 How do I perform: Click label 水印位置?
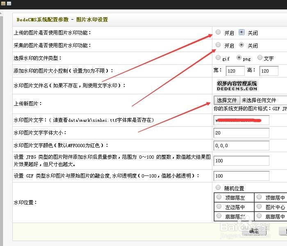25,203
